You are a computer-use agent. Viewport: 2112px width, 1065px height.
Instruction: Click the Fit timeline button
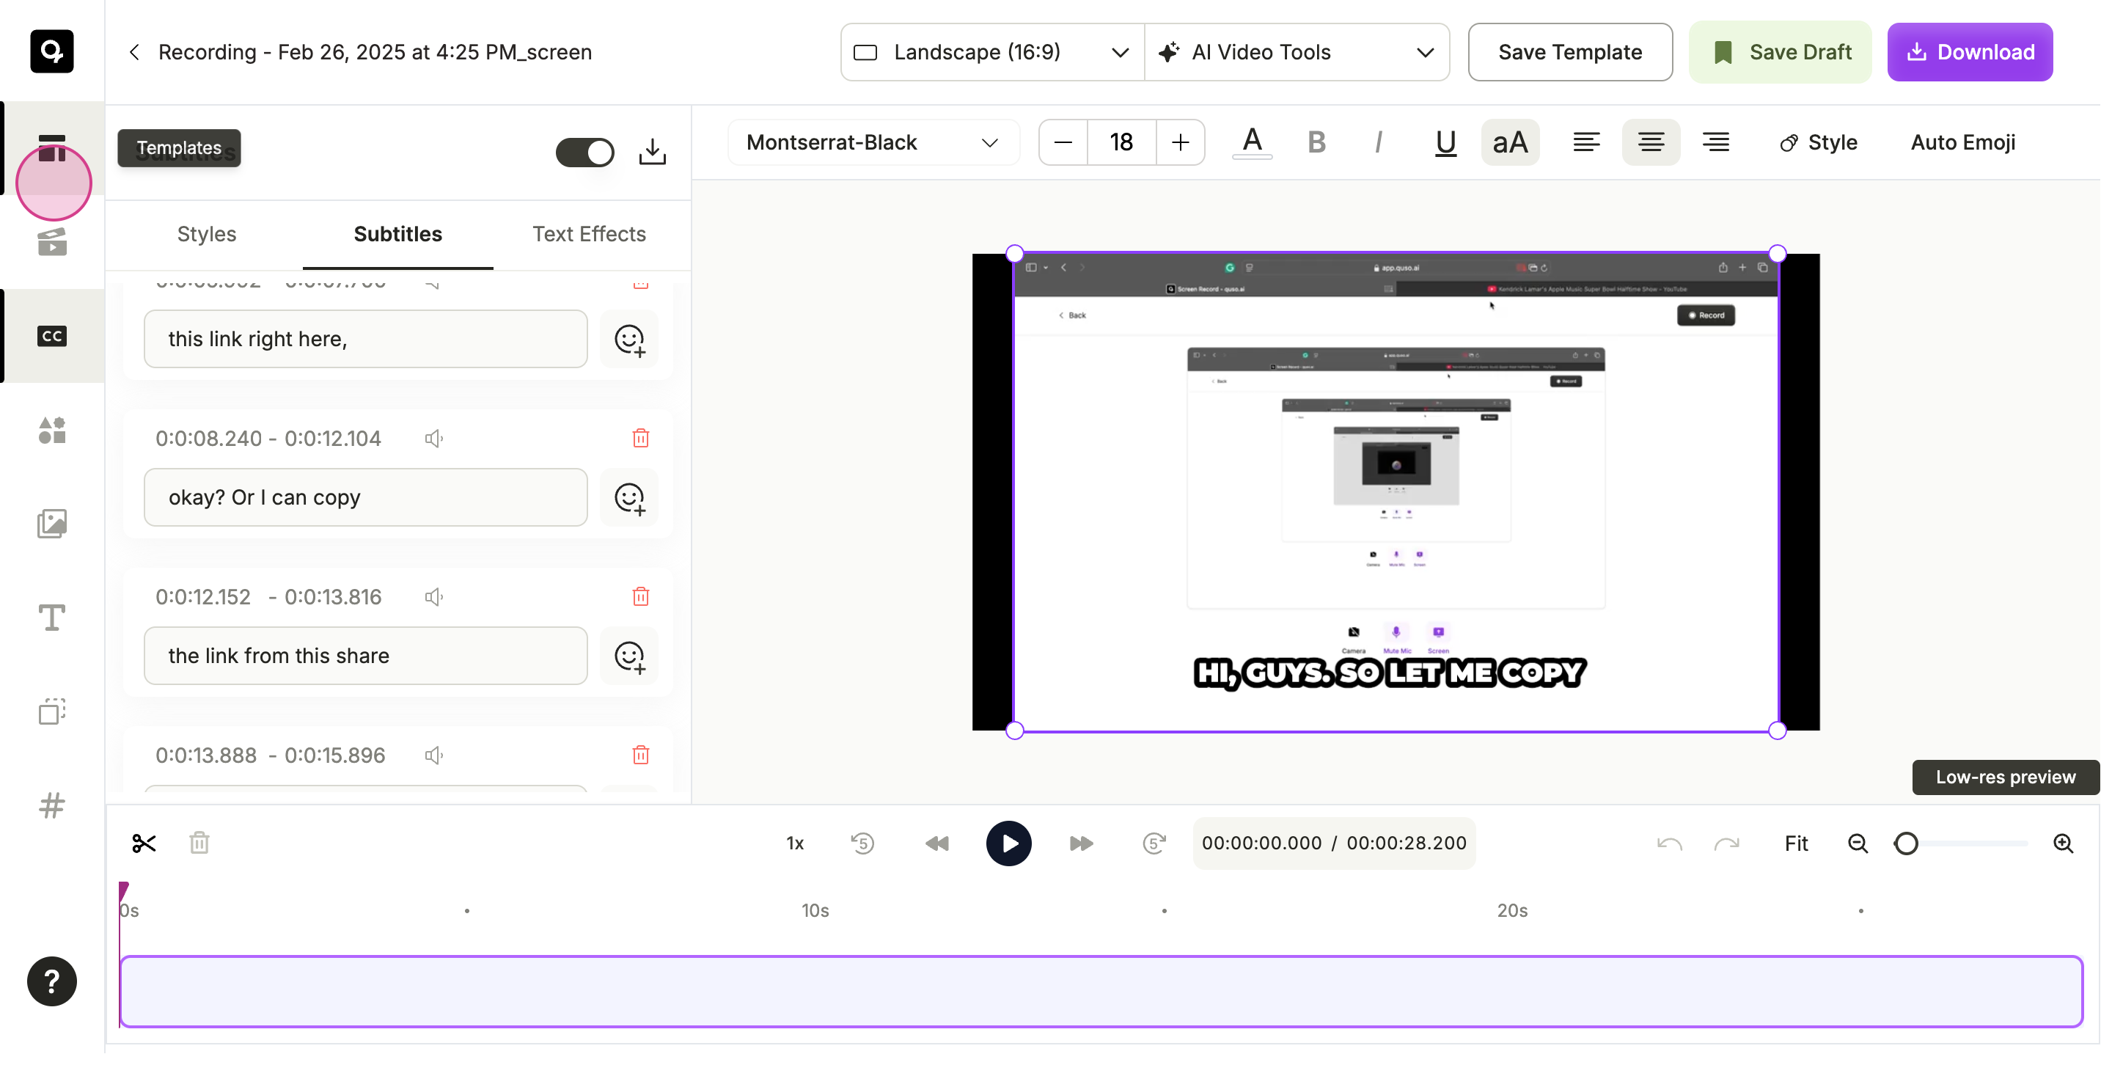click(1795, 843)
